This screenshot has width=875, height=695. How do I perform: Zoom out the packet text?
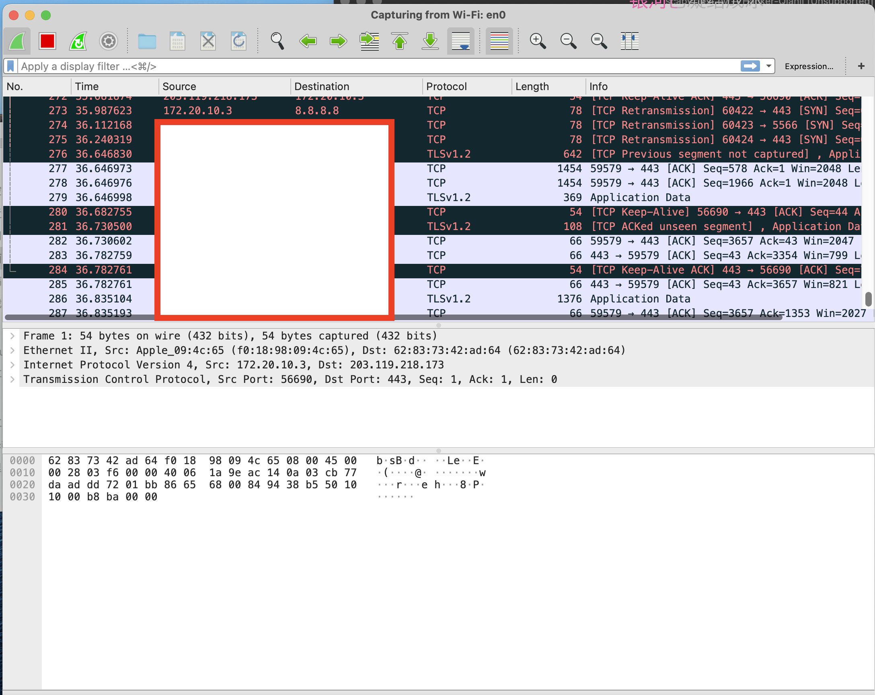[x=568, y=41]
